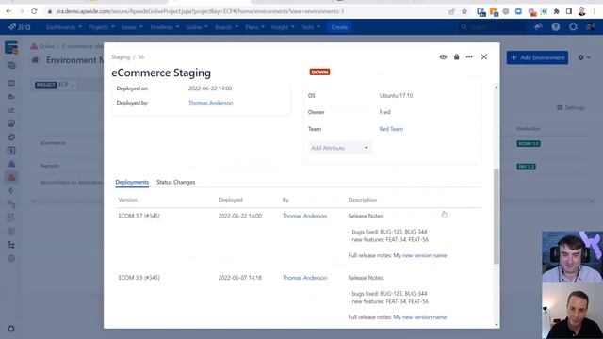Reload the page with the browser refresh icon
This screenshot has height=339, width=603.
[34, 11]
